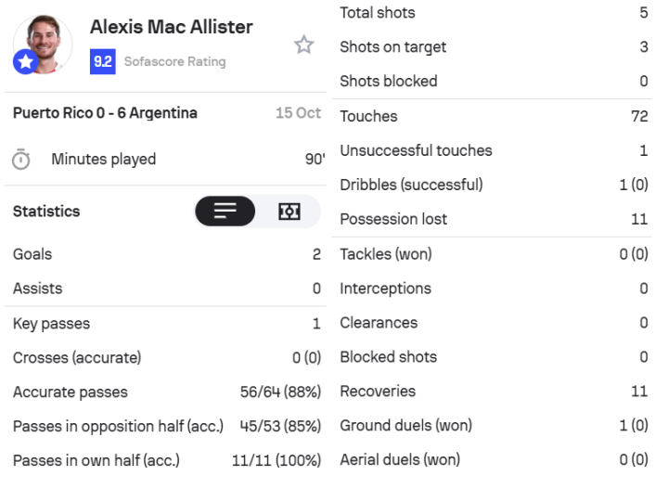Click the Touches stat row
This screenshot has height=501, width=668.
pyautogui.click(x=493, y=116)
